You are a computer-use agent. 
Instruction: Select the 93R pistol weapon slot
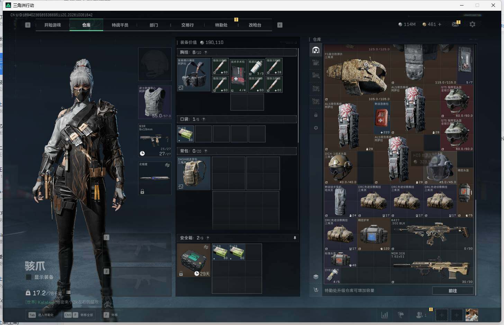coord(155,141)
